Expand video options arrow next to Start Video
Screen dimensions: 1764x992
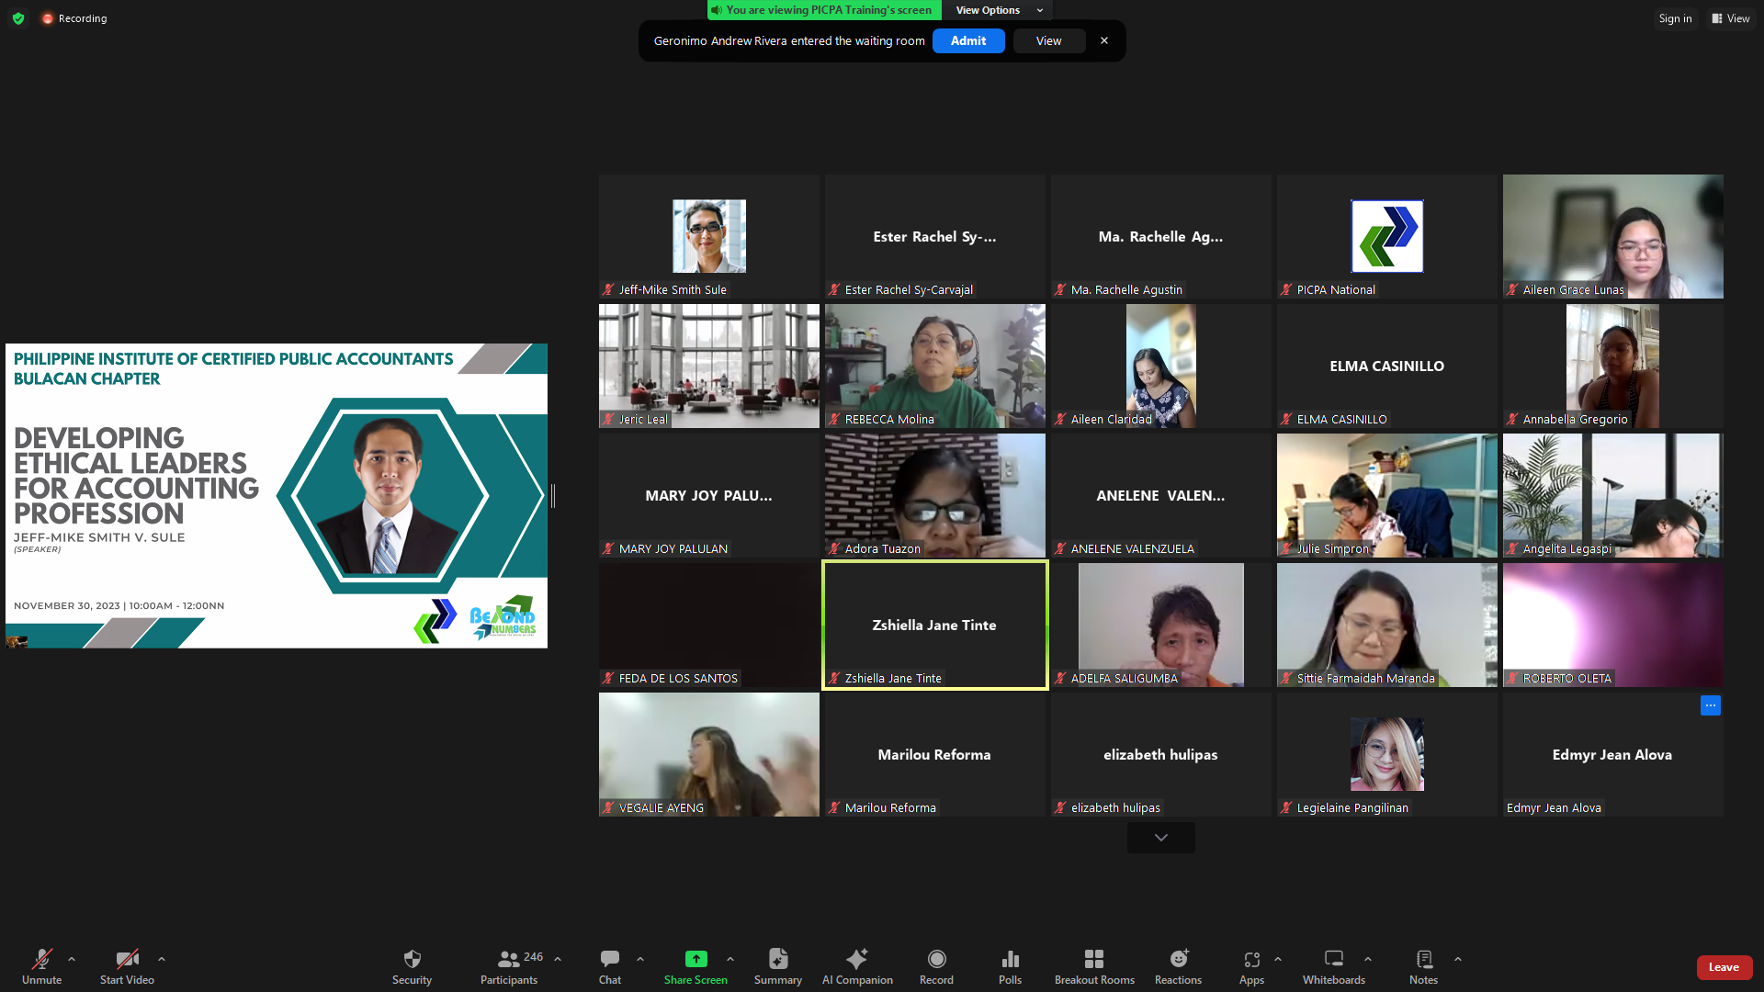coord(162,959)
